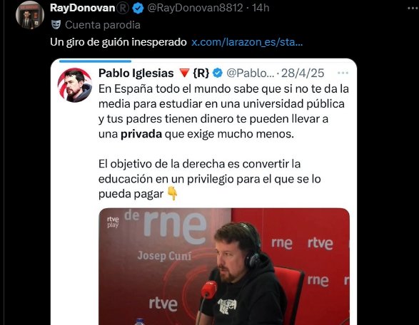
Task: Click the 28/4/25 date
Action: pyautogui.click(x=303, y=73)
